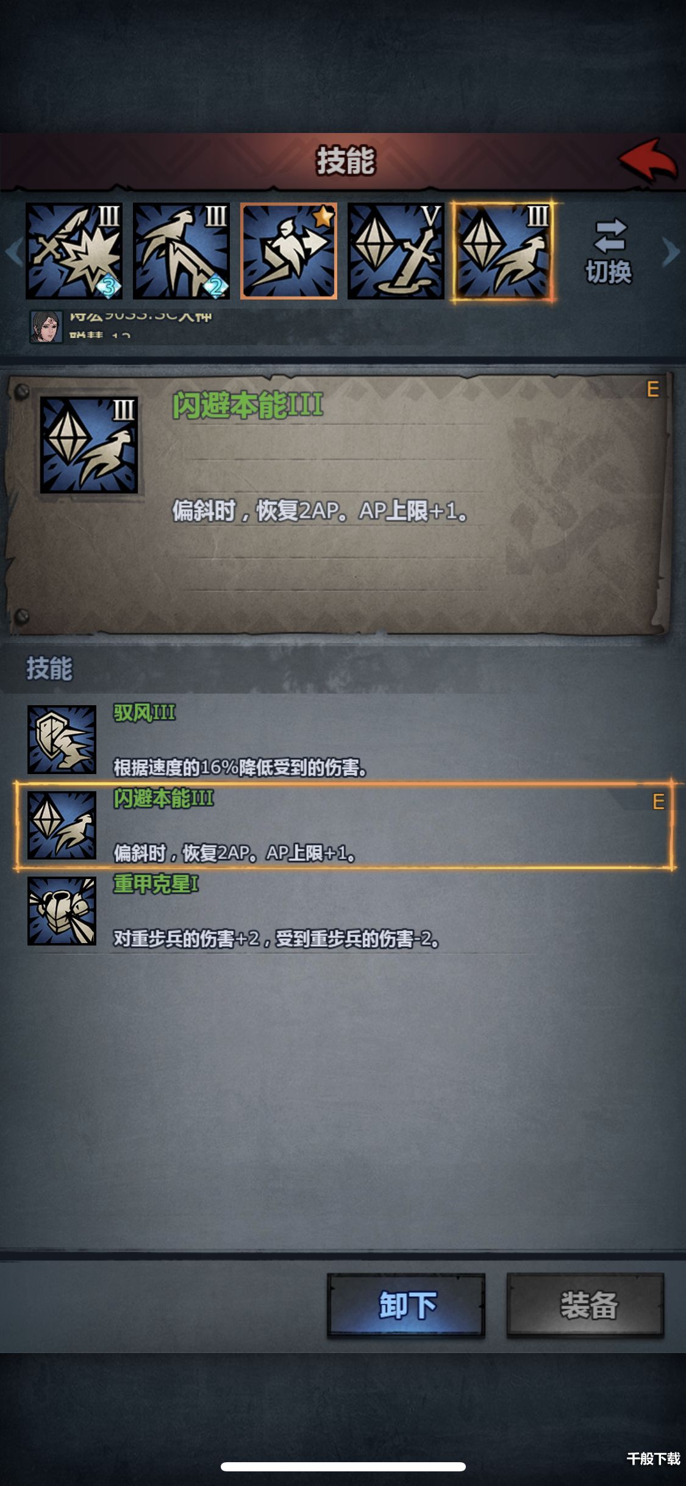Image resolution: width=686 pixels, height=1486 pixels.
Task: Click the 重甲克星I armor skill icon
Action: [62, 911]
